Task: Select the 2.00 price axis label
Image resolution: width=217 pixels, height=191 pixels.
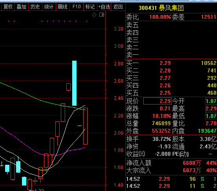Action: pos(119,133)
